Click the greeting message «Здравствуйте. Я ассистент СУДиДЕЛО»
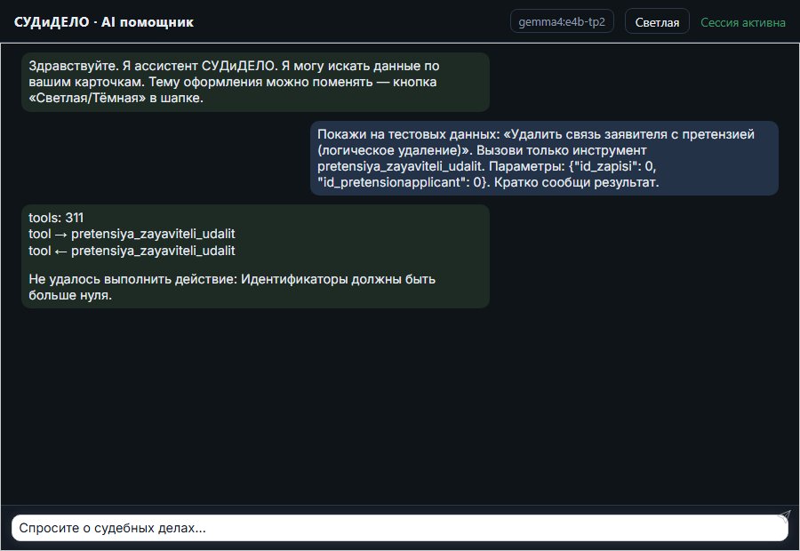The image size is (800, 551). click(256, 82)
